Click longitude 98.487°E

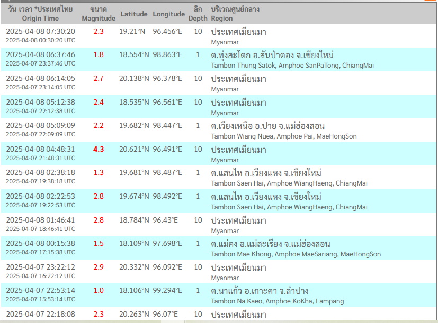click(x=167, y=173)
